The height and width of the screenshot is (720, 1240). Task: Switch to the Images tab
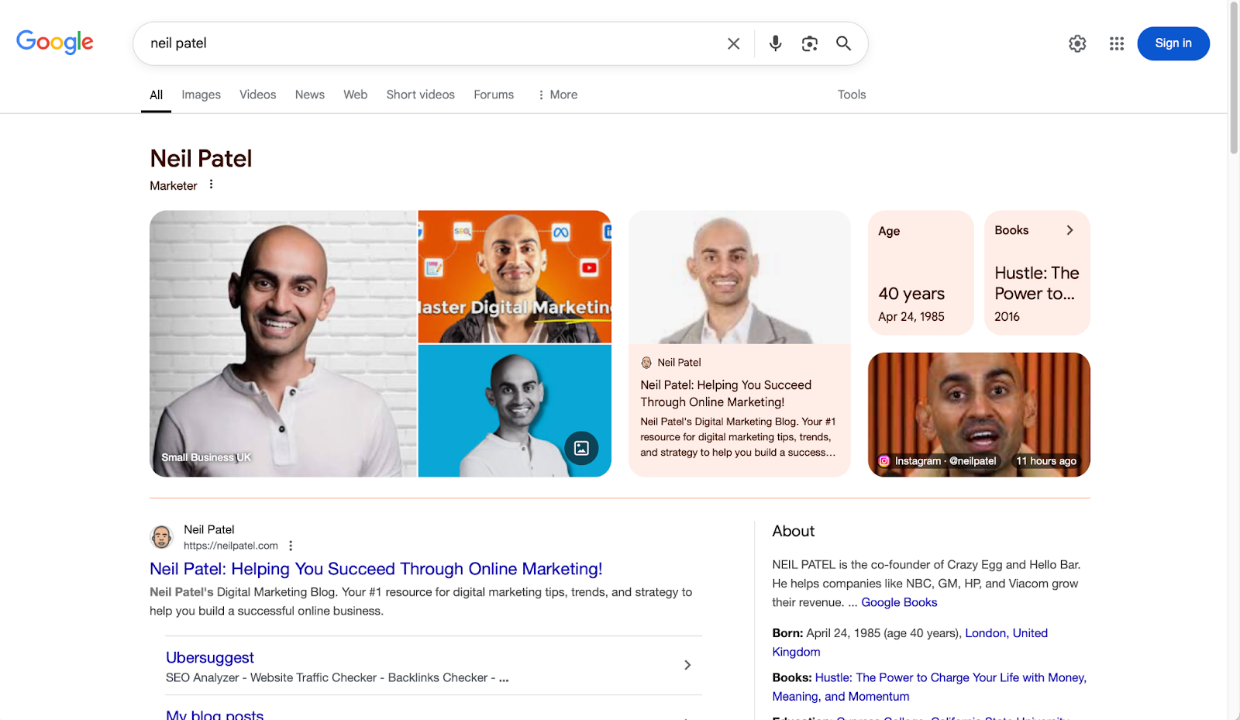201,95
